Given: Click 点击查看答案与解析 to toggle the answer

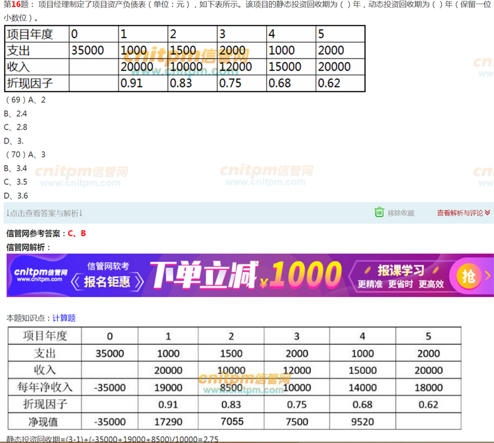Looking at the screenshot, I should point(44,213).
